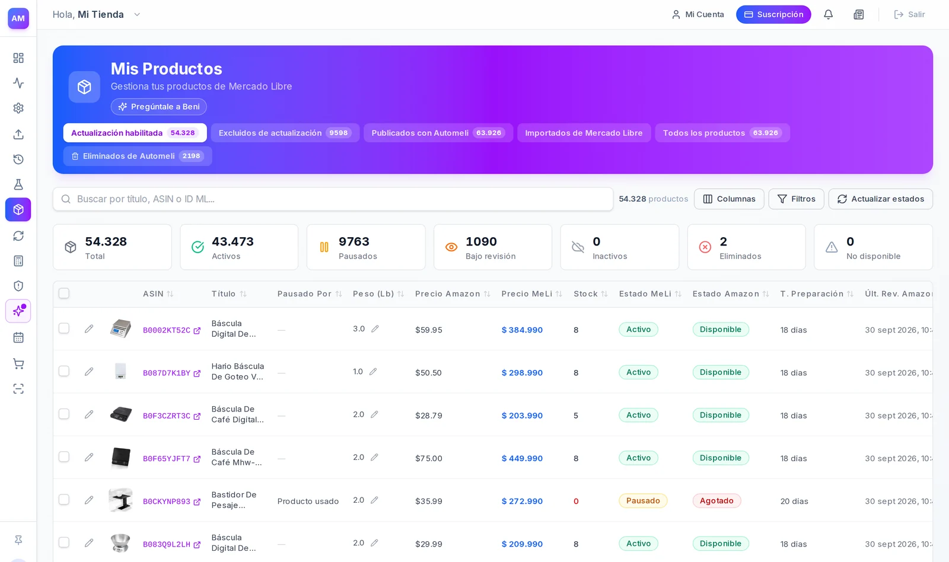Open the calendar icon in sidebar

click(x=18, y=338)
